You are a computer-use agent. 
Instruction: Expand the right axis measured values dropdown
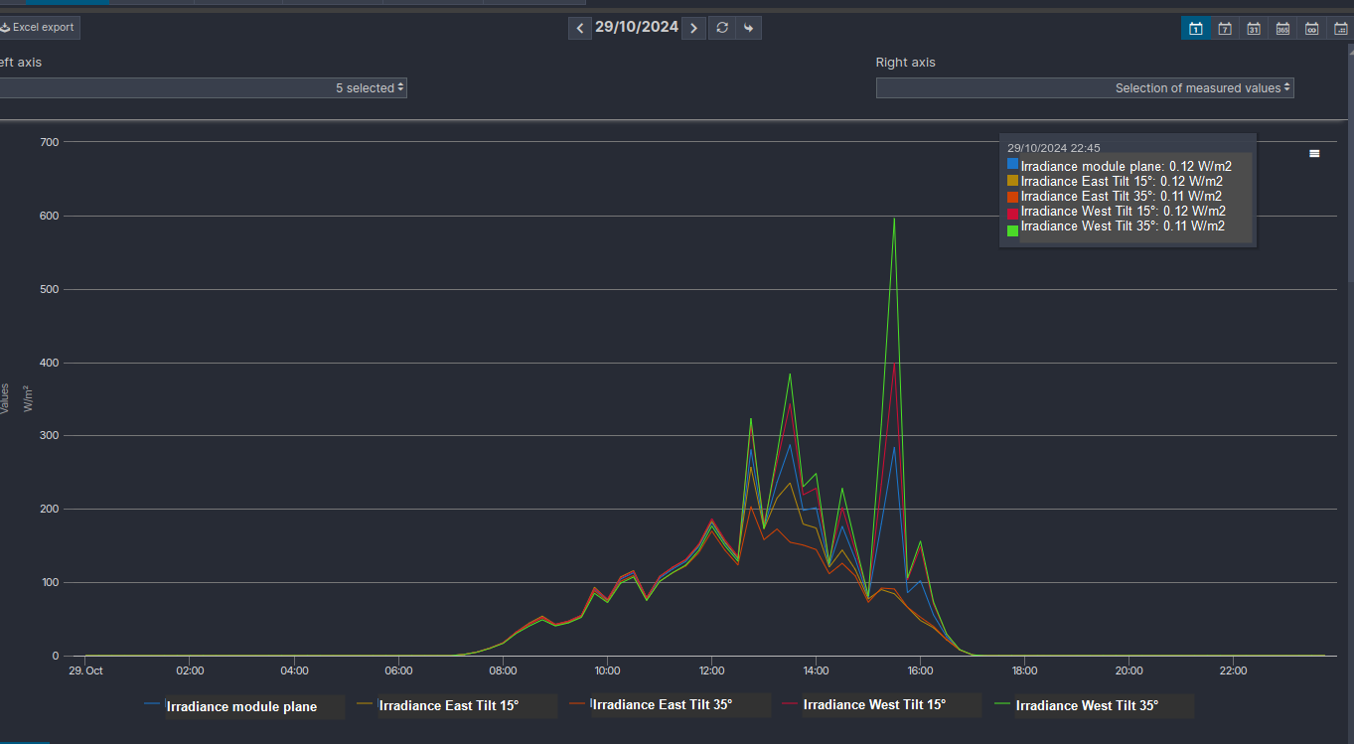tap(1085, 88)
